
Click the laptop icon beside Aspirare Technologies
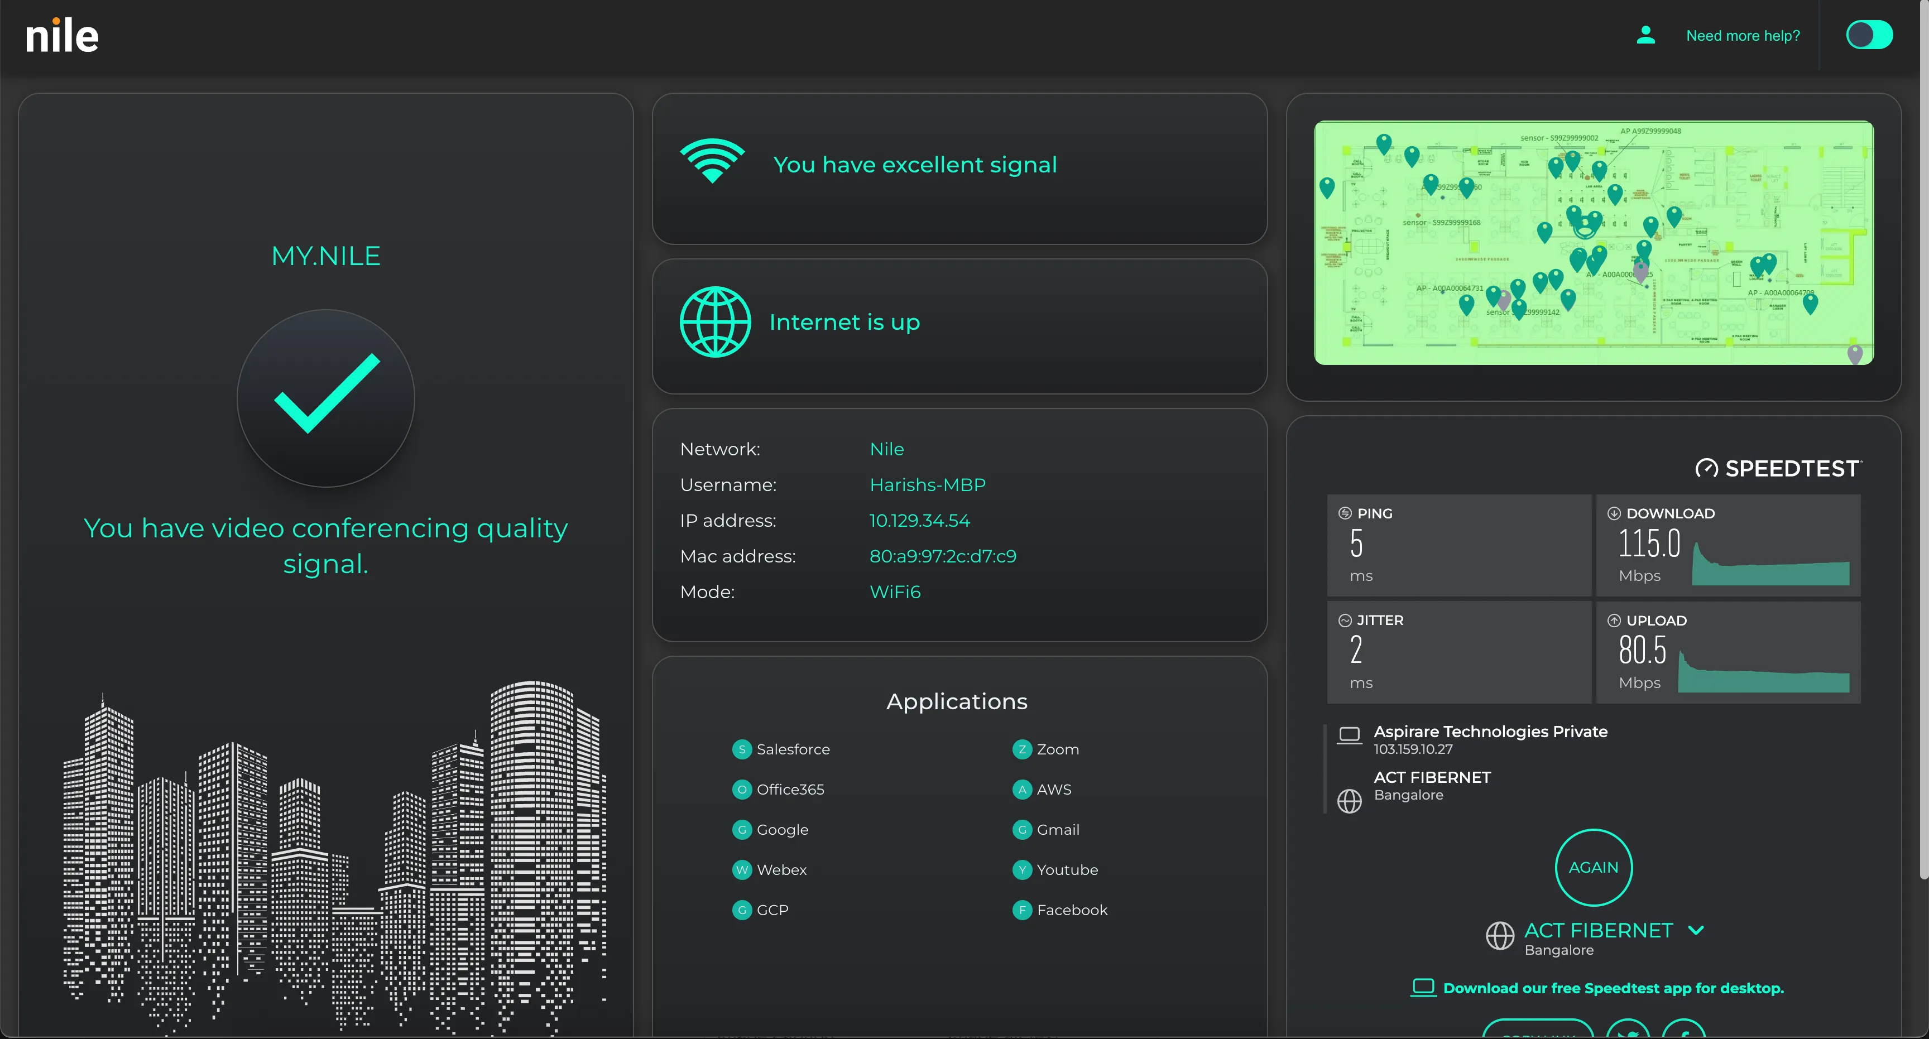coord(1350,735)
